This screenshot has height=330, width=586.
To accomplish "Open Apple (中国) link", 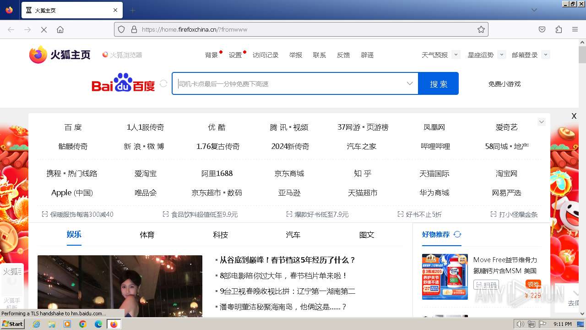I will 72,193.
